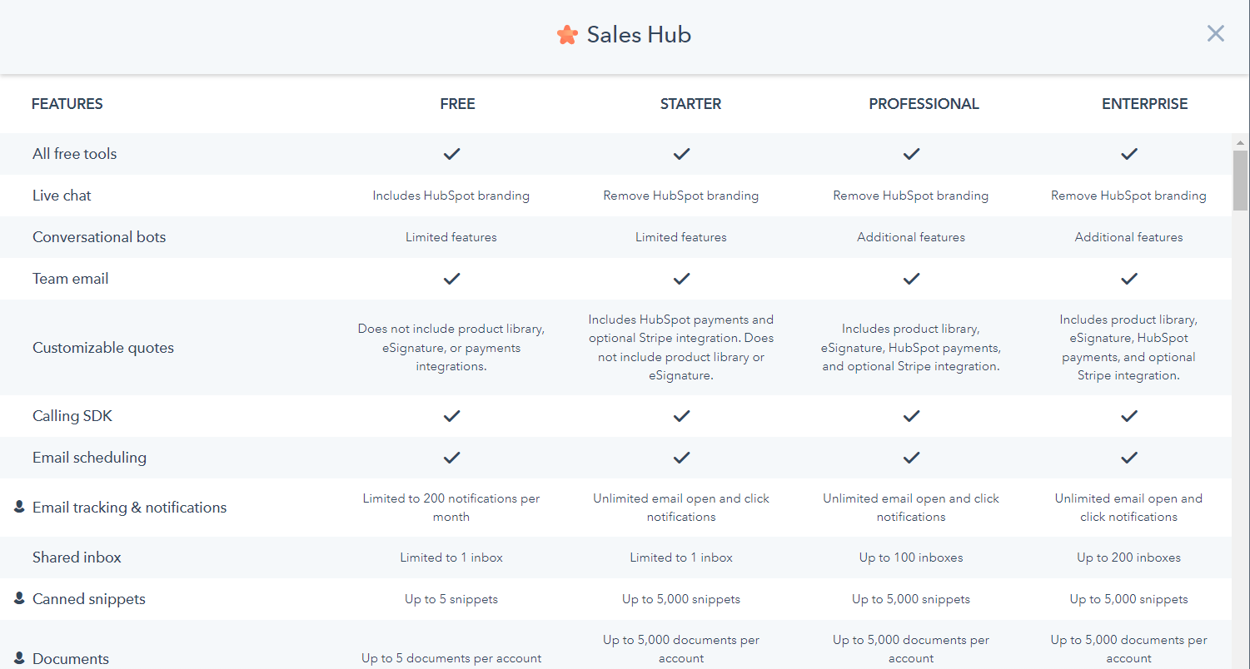Click the user icon beside Canned snippets
Image resolution: width=1250 pixels, height=669 pixels.
click(x=19, y=598)
